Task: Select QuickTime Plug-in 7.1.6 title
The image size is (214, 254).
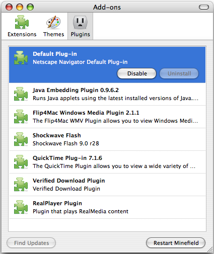Action: click(67, 158)
